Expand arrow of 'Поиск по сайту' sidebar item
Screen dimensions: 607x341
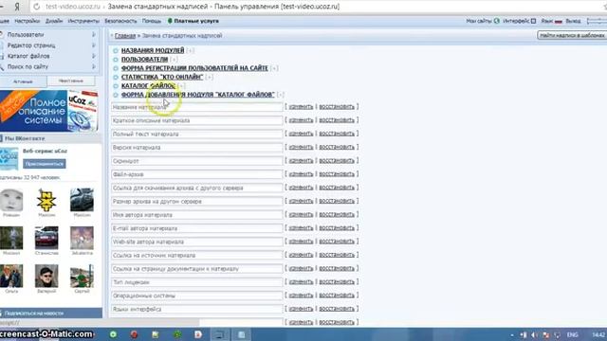pos(94,67)
